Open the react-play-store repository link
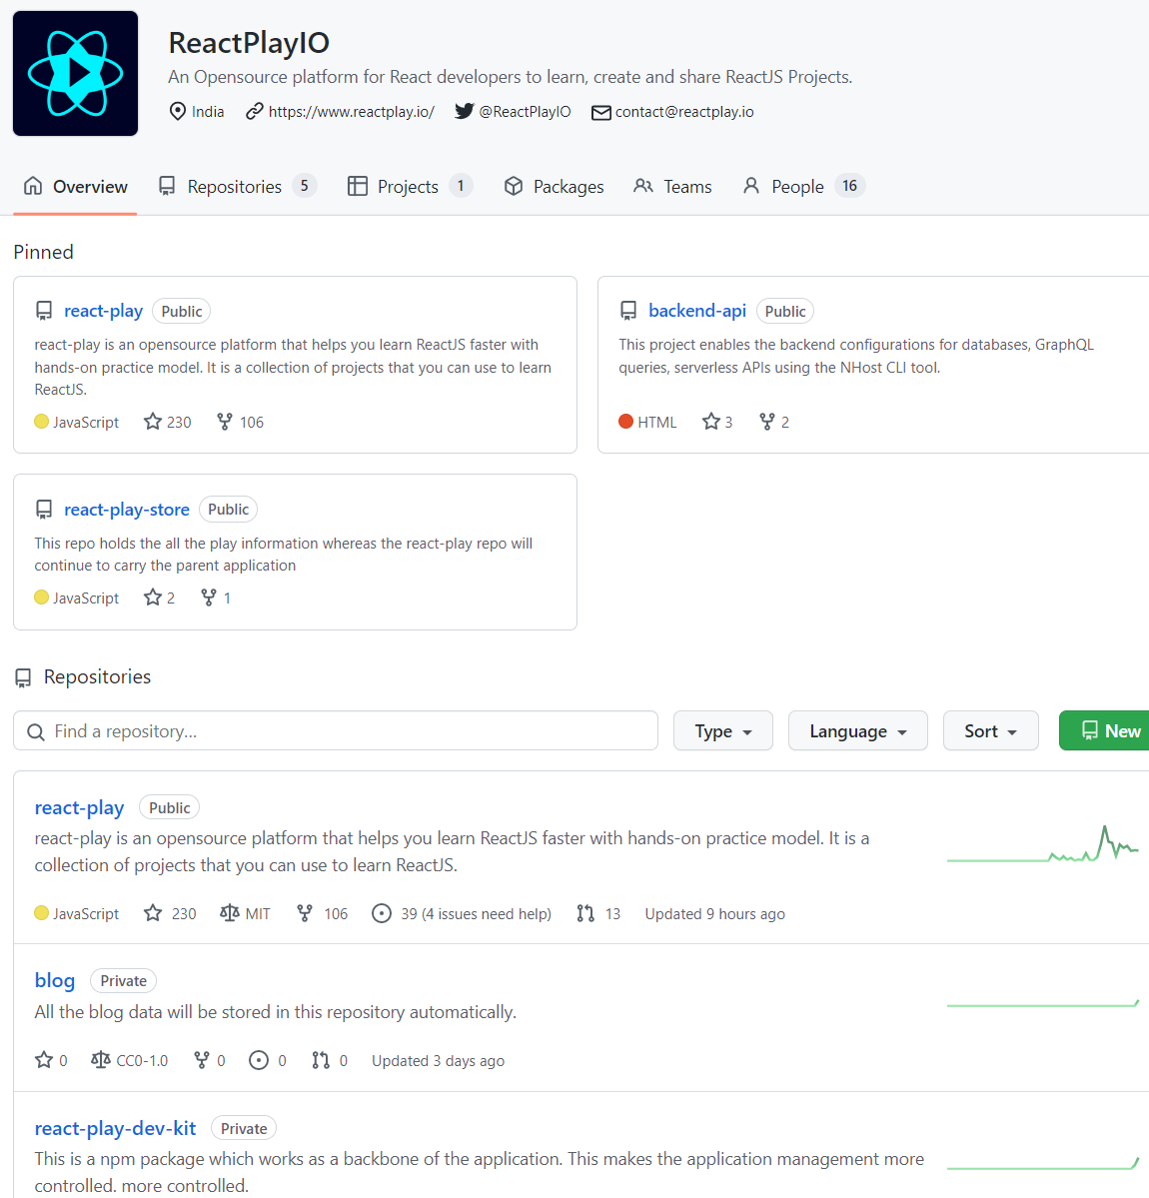Image resolution: width=1149 pixels, height=1198 pixels. click(127, 509)
